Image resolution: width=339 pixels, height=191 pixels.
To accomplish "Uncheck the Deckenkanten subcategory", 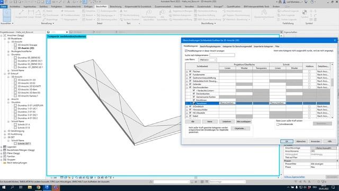I will point(194,93).
